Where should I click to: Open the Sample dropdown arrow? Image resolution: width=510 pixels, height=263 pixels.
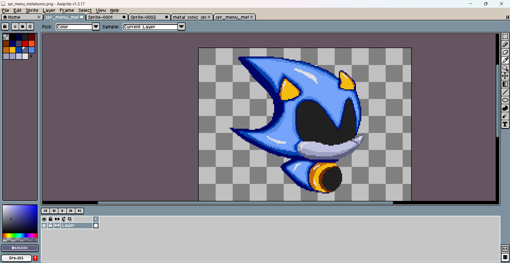pos(181,27)
